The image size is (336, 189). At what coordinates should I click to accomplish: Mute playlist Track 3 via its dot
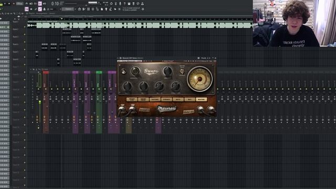click(25, 42)
